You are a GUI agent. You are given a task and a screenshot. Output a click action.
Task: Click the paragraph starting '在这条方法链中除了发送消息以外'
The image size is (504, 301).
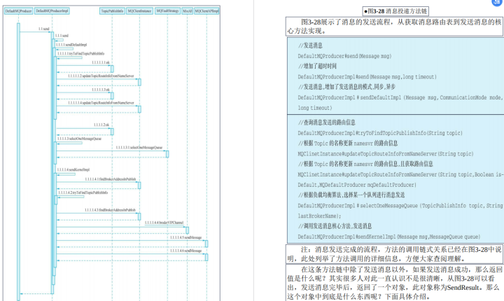click(394, 283)
